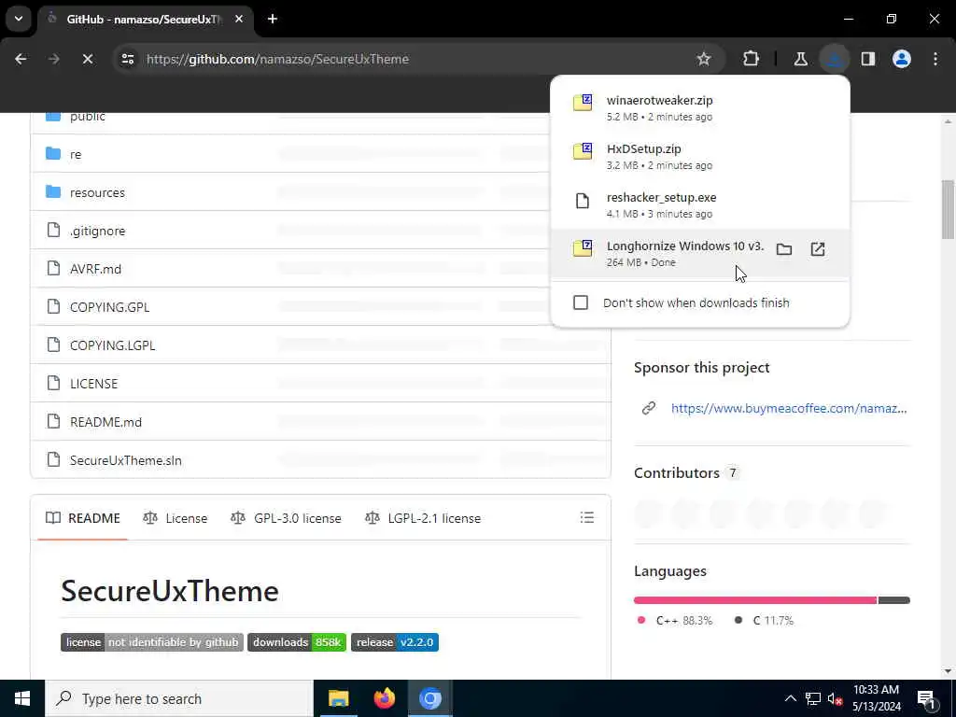
Task: Open the buymeacoffee sponsor link
Action: (x=789, y=409)
